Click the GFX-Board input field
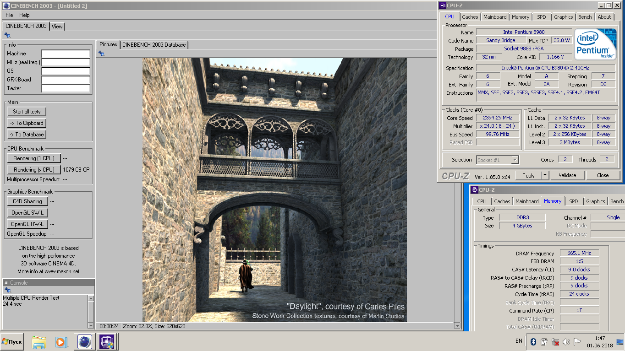625x351 pixels. (66, 80)
